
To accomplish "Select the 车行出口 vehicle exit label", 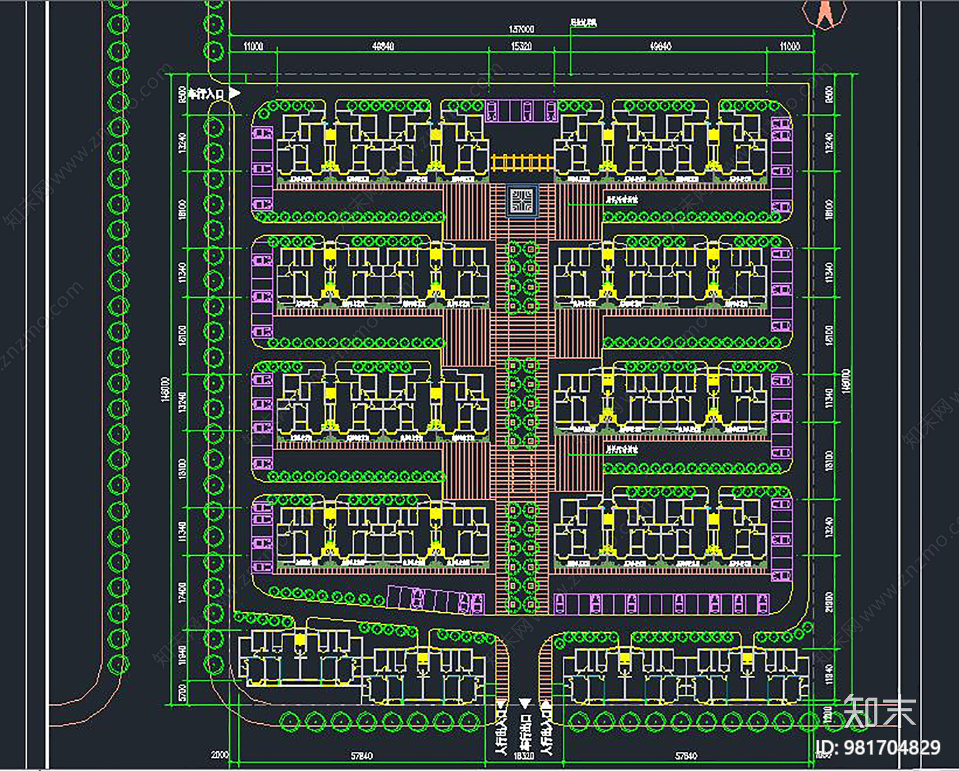I will click(526, 731).
